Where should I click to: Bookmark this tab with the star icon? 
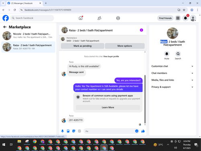pos(184,10)
